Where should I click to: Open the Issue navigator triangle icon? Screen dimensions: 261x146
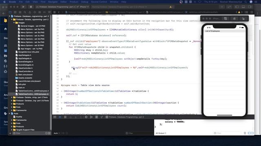coord(30,12)
